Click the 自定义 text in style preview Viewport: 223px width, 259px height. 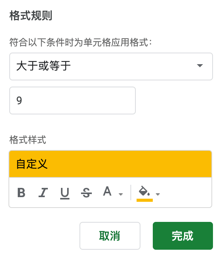[32, 164]
